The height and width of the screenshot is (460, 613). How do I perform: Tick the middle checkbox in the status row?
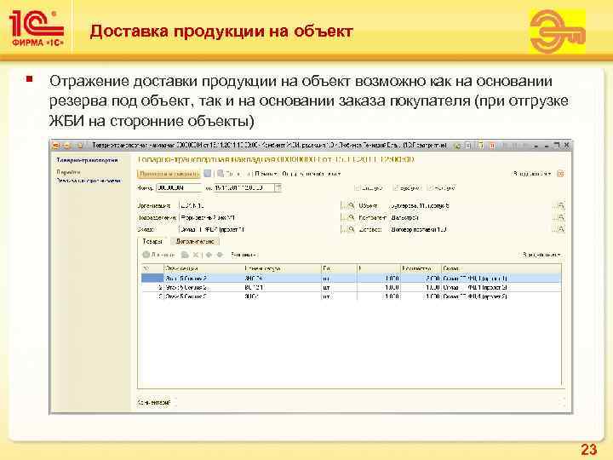click(x=395, y=187)
